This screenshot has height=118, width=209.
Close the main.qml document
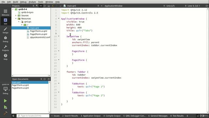pyautogui.click(x=102, y=6)
